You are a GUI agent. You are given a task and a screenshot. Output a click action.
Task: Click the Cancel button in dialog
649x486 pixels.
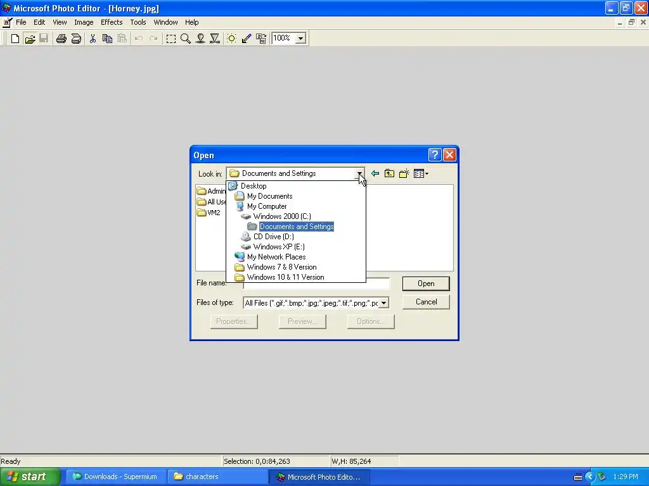(426, 302)
